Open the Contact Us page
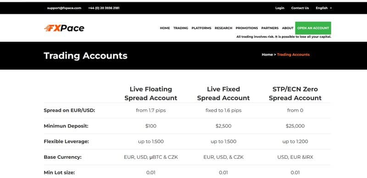The image size is (367, 178). pyautogui.click(x=300, y=8)
